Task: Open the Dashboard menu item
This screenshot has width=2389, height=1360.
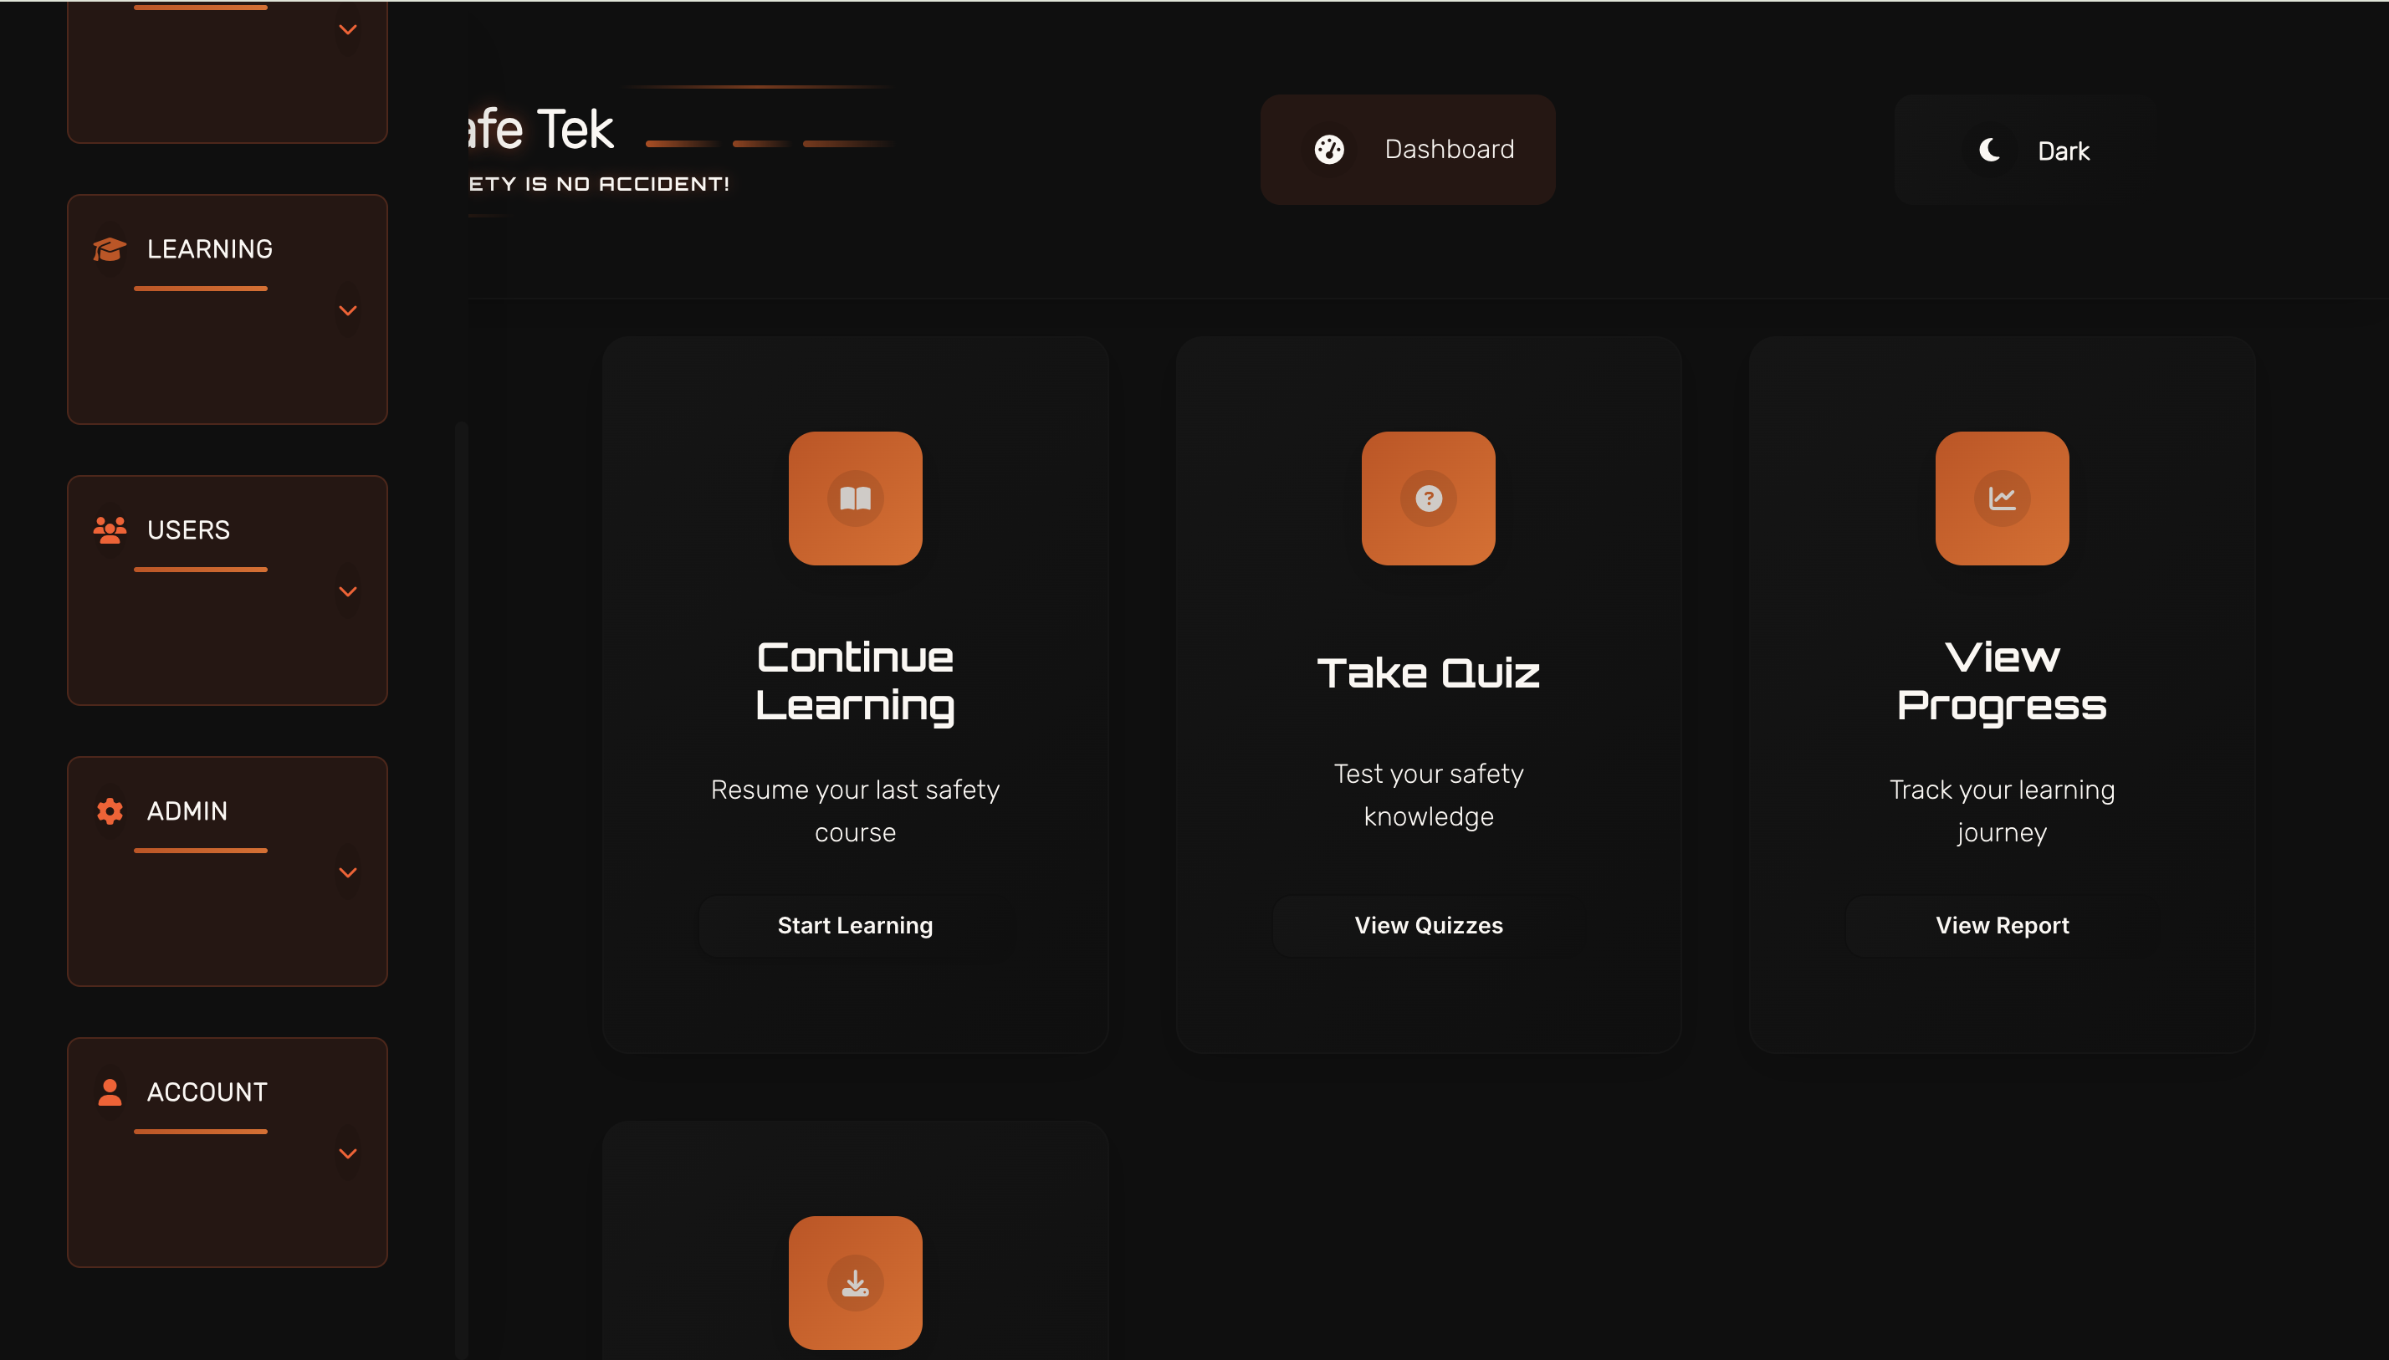Action: click(1449, 150)
